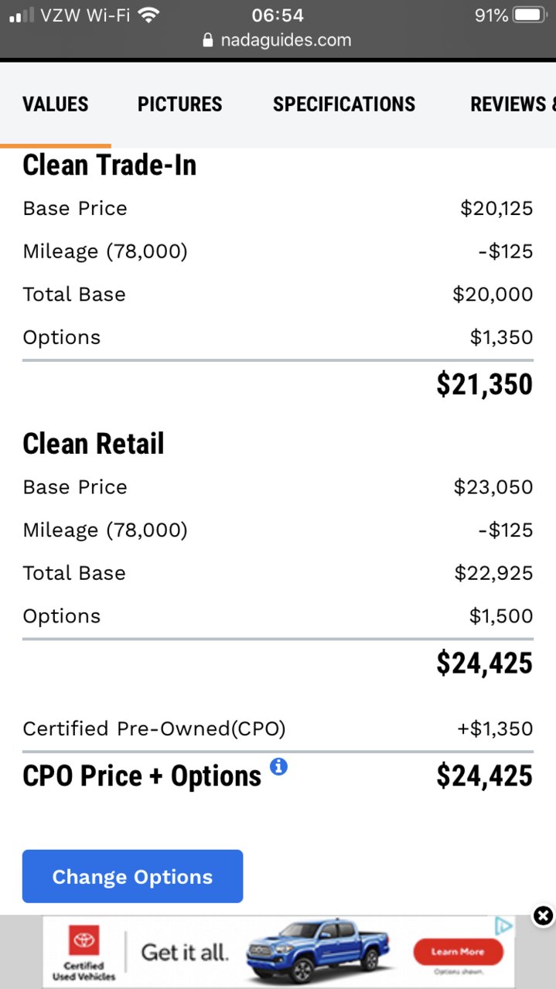This screenshot has height=989, width=556.
Task: Tap the cellular signal bars
Action: coord(22,15)
